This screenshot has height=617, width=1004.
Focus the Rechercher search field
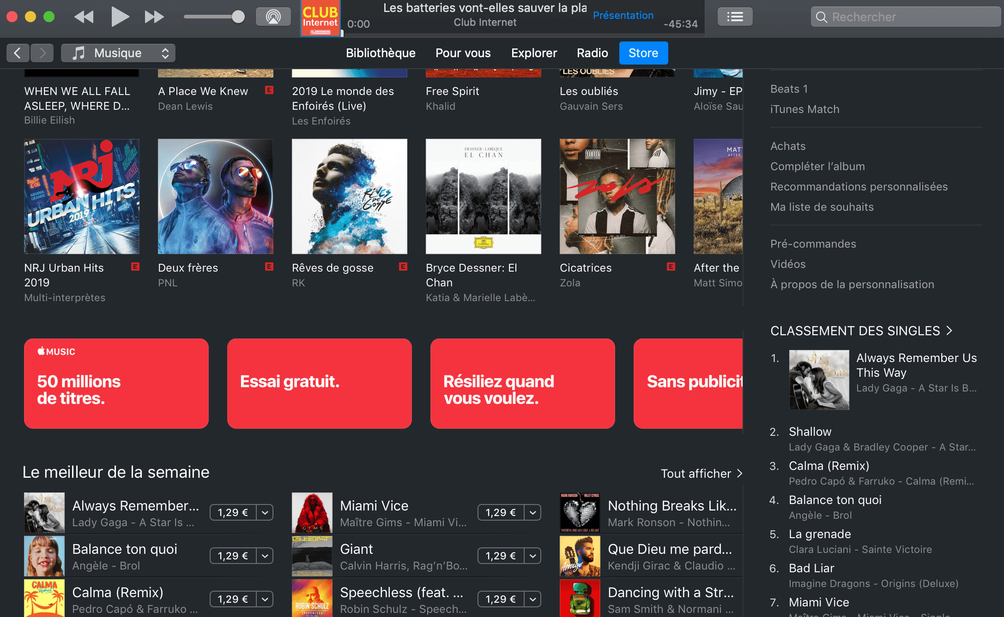(906, 17)
